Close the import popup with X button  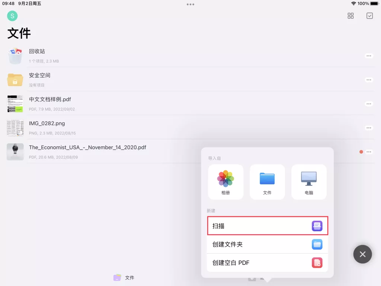[362, 254]
